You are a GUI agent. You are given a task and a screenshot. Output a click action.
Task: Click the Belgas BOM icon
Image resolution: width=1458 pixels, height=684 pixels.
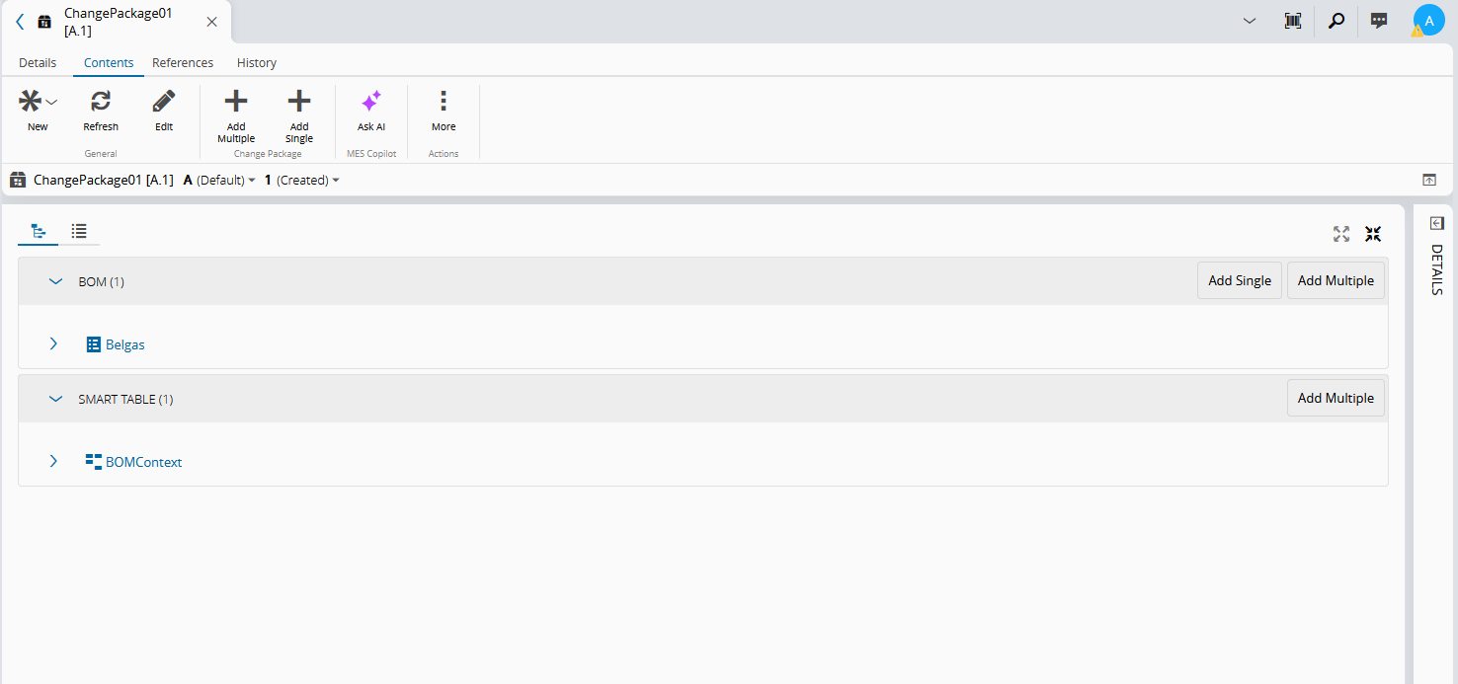click(x=94, y=344)
